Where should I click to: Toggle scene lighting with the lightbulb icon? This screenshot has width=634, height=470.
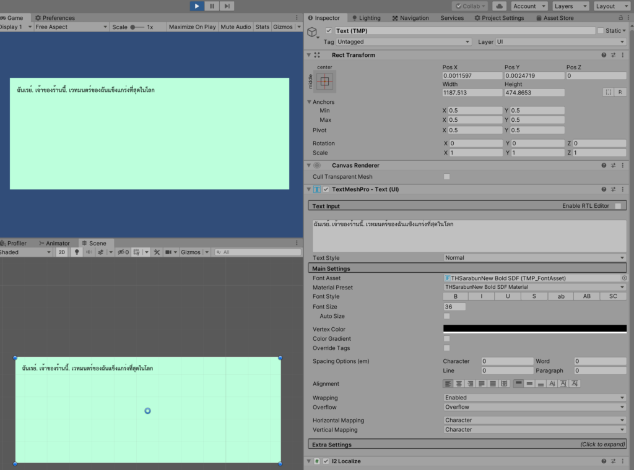coord(77,252)
